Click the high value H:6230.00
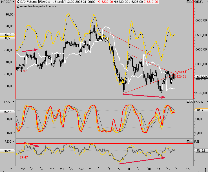The width and height of the screenshot is (208, 172). [x=121, y=2]
